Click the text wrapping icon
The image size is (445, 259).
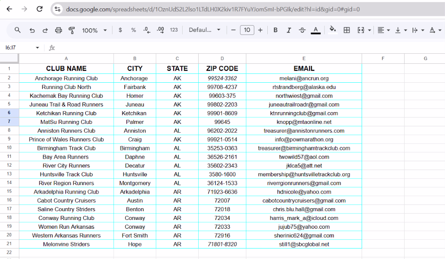pos(415,30)
